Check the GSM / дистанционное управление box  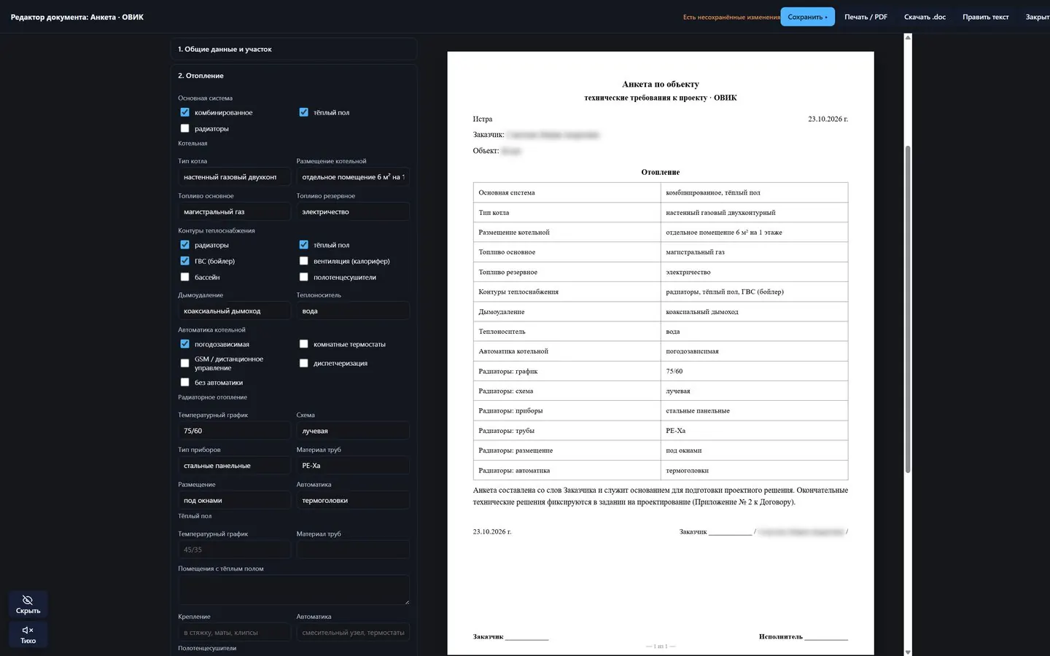coord(184,363)
